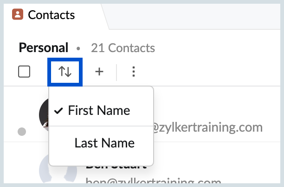Click the gray status dot indicator

[21, 132]
